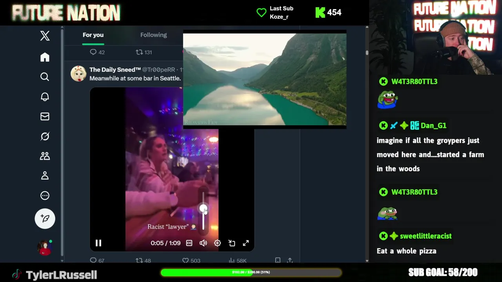Bookmark the Daily Sneed post
The height and width of the screenshot is (282, 502).
pyautogui.click(x=278, y=260)
